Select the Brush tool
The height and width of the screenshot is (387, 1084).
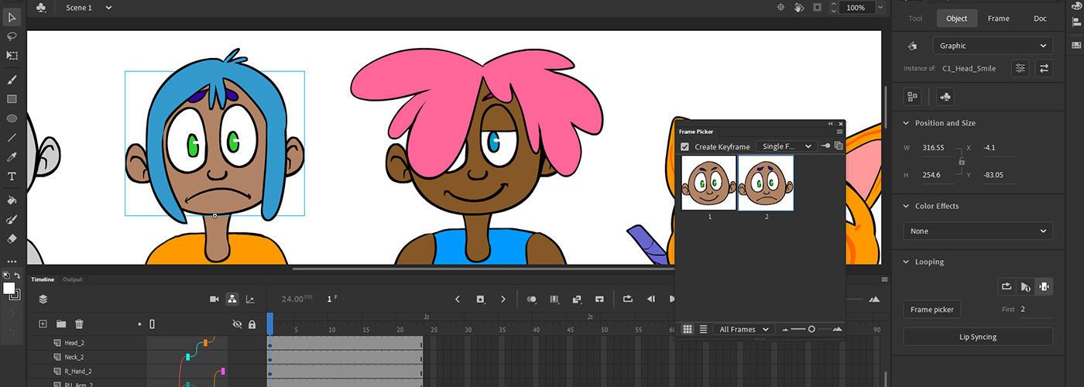tap(12, 80)
